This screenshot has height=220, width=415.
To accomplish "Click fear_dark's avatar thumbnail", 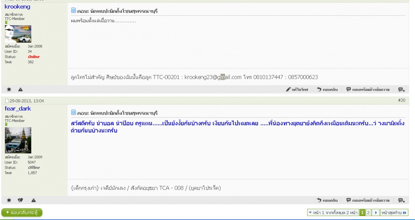I will coord(18,140).
